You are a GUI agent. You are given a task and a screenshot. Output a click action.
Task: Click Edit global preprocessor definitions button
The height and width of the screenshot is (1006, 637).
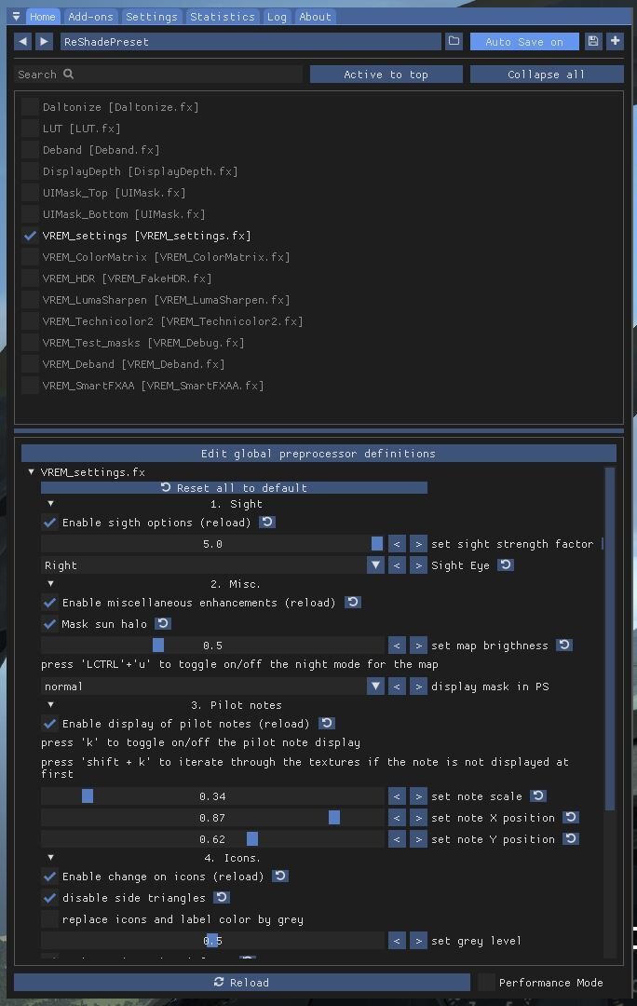(x=318, y=454)
